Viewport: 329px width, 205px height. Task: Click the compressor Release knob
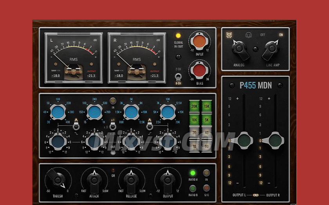131,180
